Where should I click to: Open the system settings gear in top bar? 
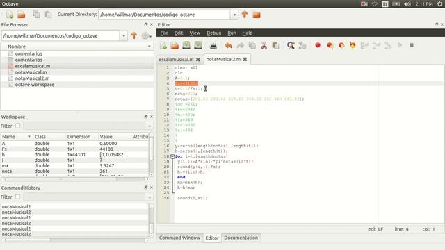pyautogui.click(x=440, y=3)
